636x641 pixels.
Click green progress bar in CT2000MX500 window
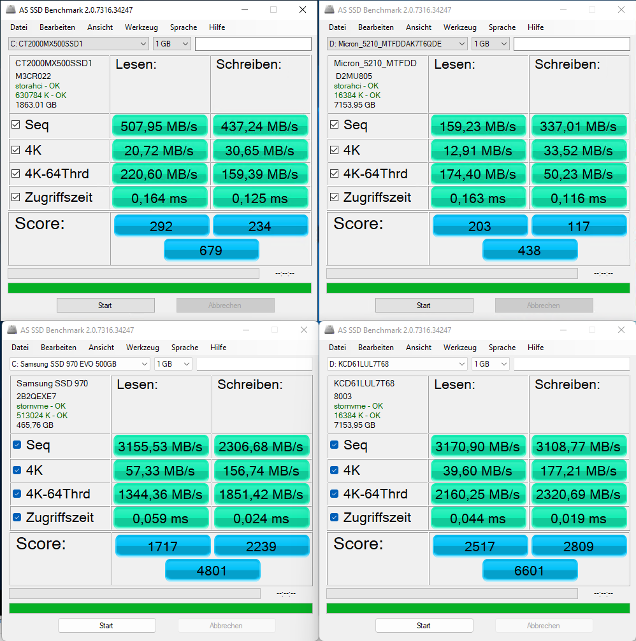[159, 288]
